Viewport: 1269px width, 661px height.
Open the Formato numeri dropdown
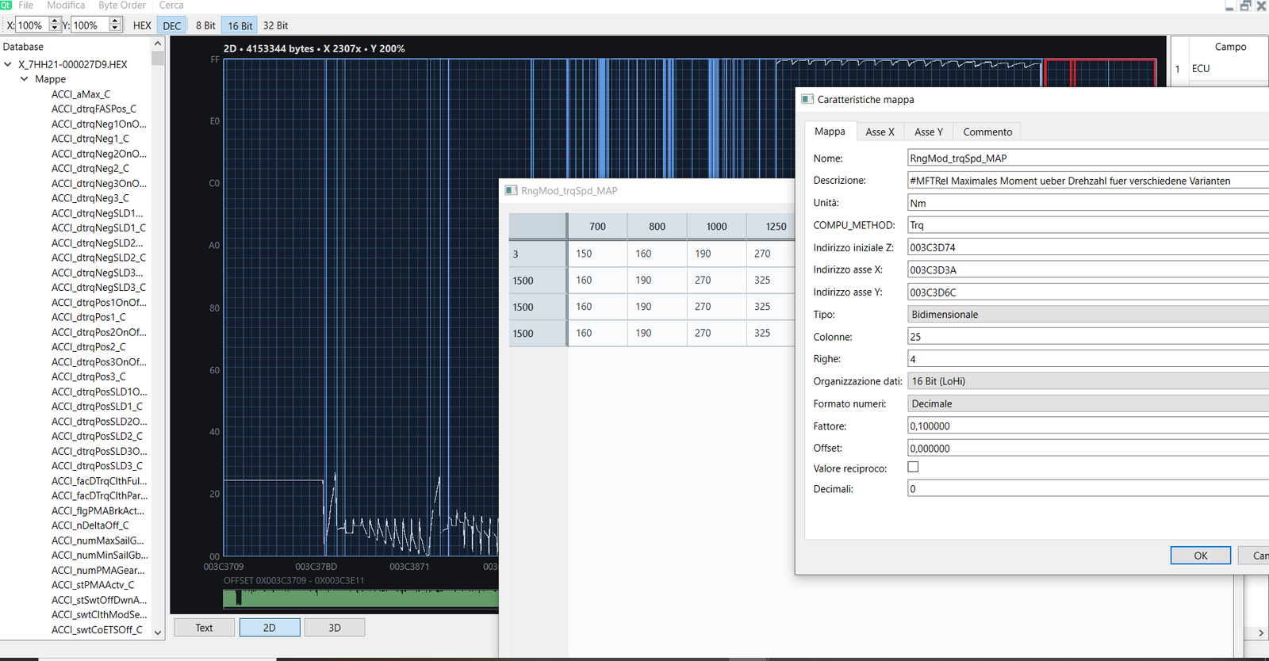click(1087, 403)
